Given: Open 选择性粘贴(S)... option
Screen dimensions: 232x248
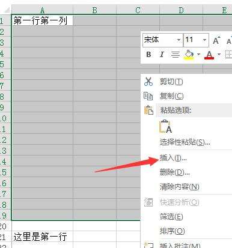Looking at the screenshot, I should click(x=185, y=142).
